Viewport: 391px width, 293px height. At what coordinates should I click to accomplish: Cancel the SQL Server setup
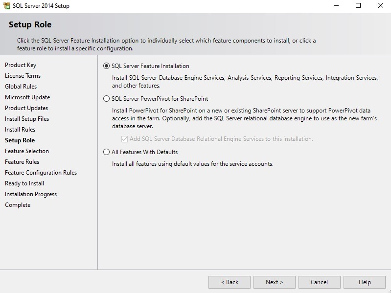point(319,282)
